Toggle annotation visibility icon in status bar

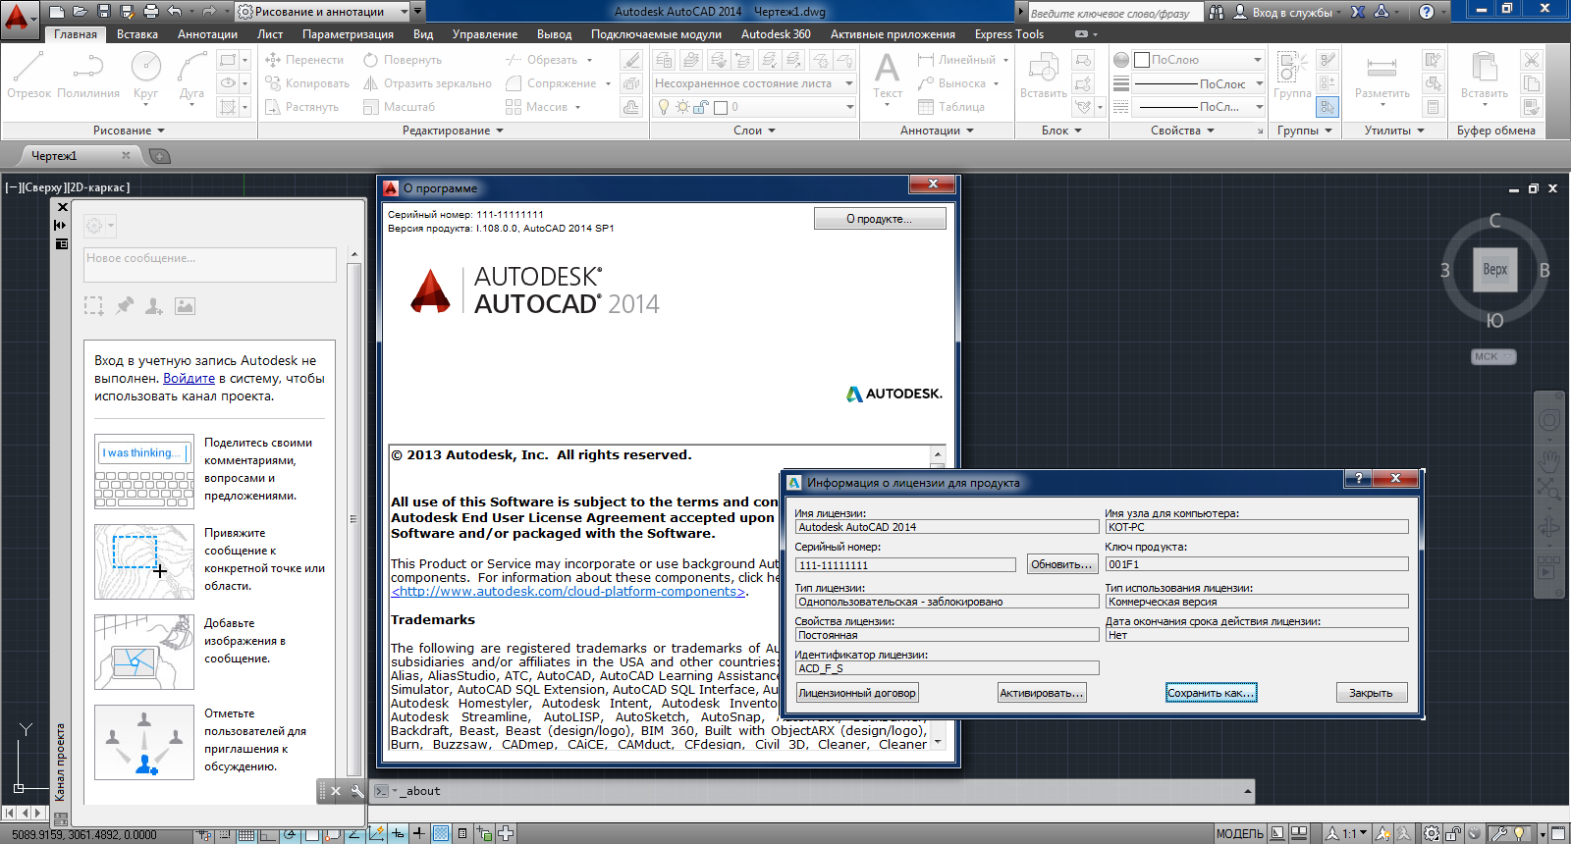click(1382, 834)
